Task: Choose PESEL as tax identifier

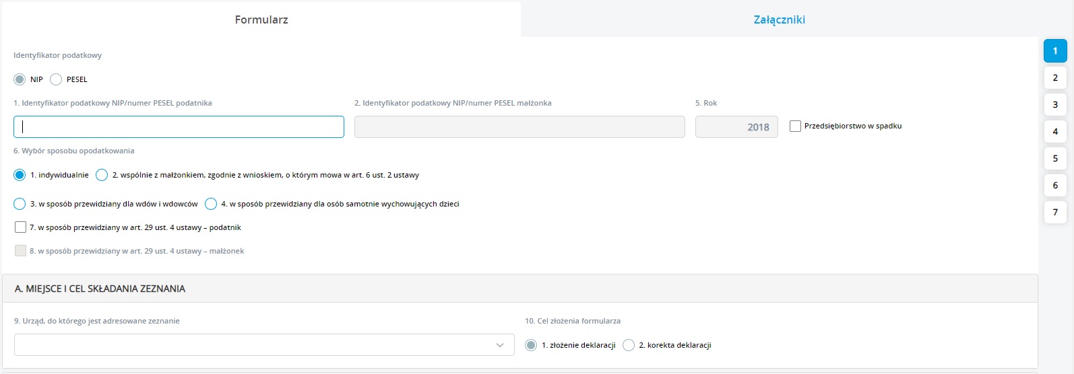Action: [x=56, y=79]
